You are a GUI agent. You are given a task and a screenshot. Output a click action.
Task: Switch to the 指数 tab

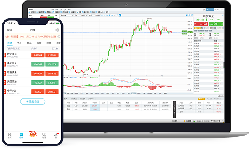pyautogui.click(x=39, y=43)
